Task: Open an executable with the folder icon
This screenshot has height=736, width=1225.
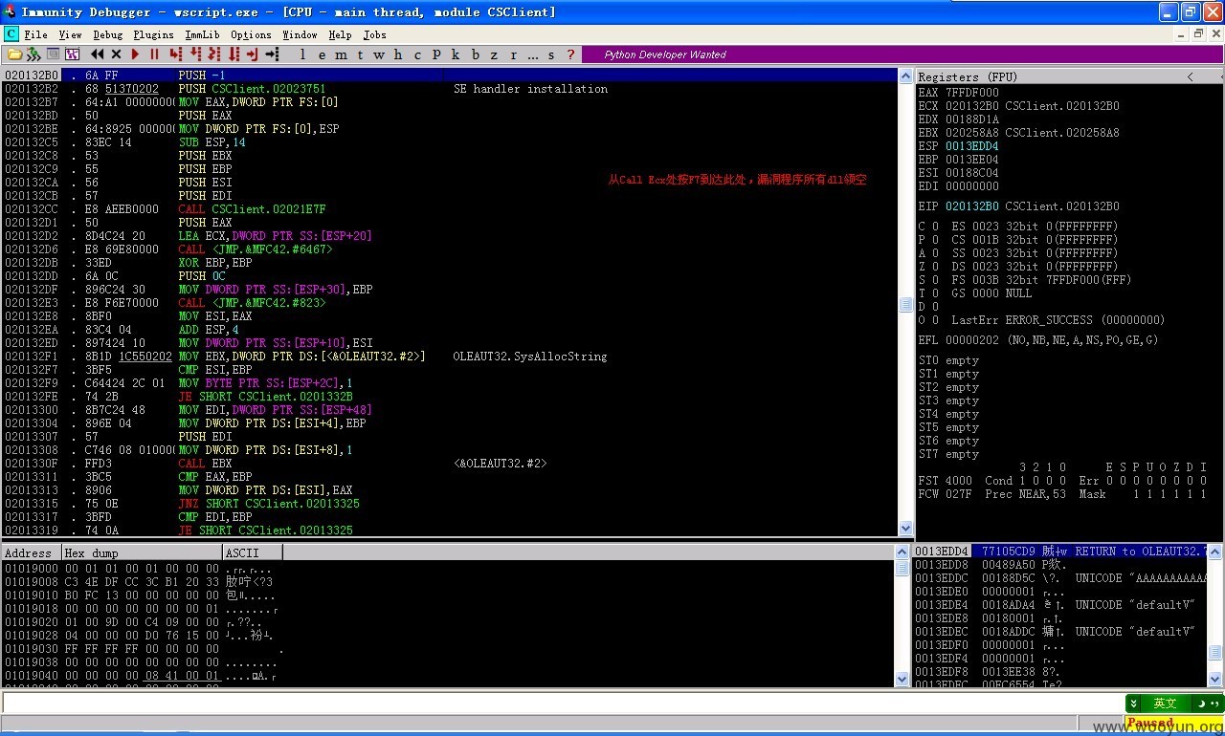Action: click(x=15, y=54)
